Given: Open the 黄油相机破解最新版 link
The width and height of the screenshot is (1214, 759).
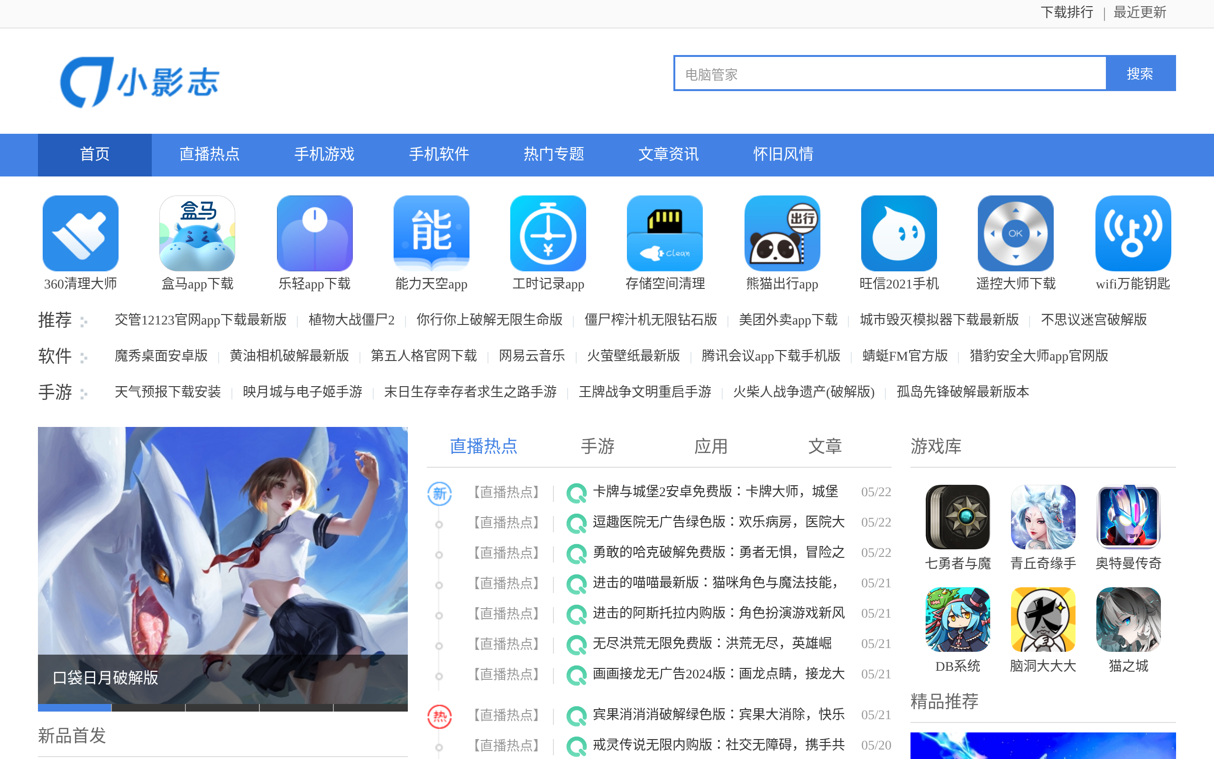Looking at the screenshot, I should tap(289, 356).
